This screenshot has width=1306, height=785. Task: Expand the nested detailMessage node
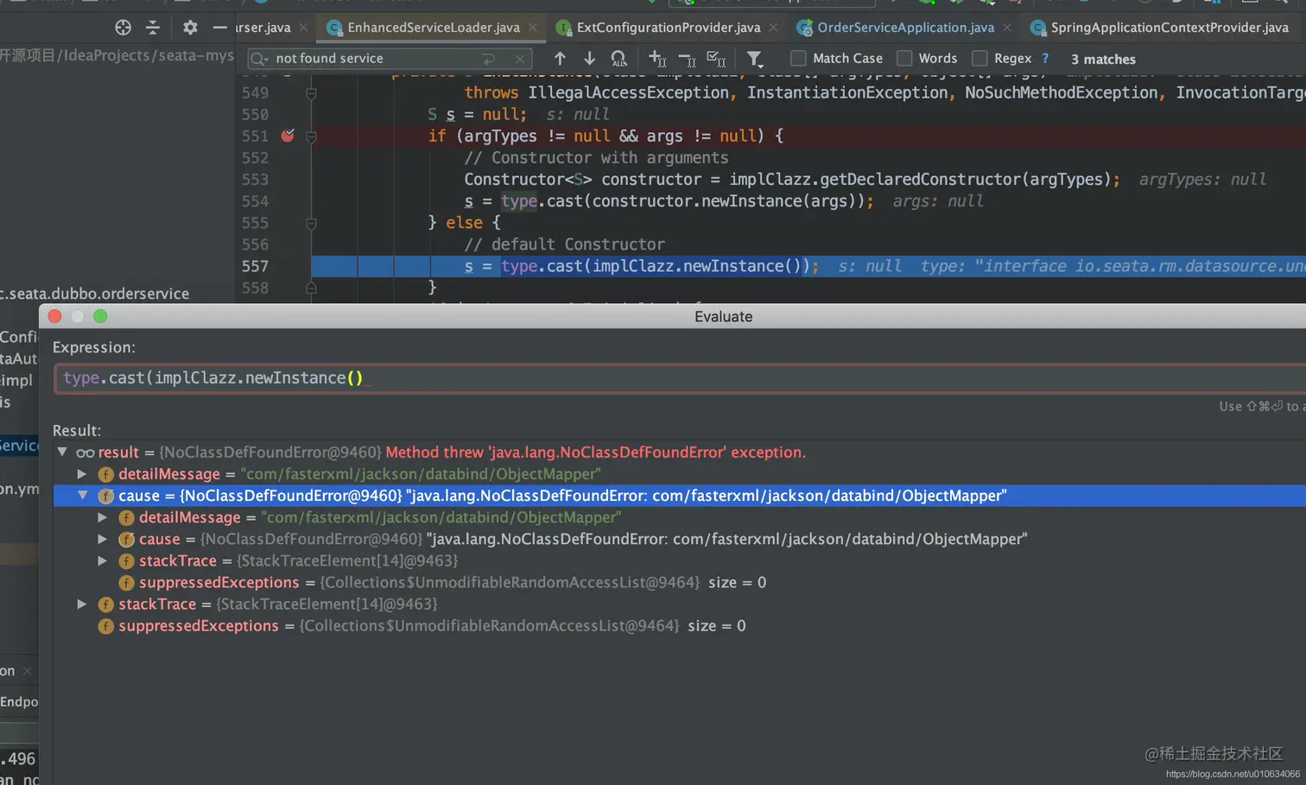102,517
